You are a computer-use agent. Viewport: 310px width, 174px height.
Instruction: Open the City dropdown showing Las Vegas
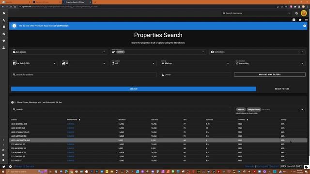click(x=59, y=52)
